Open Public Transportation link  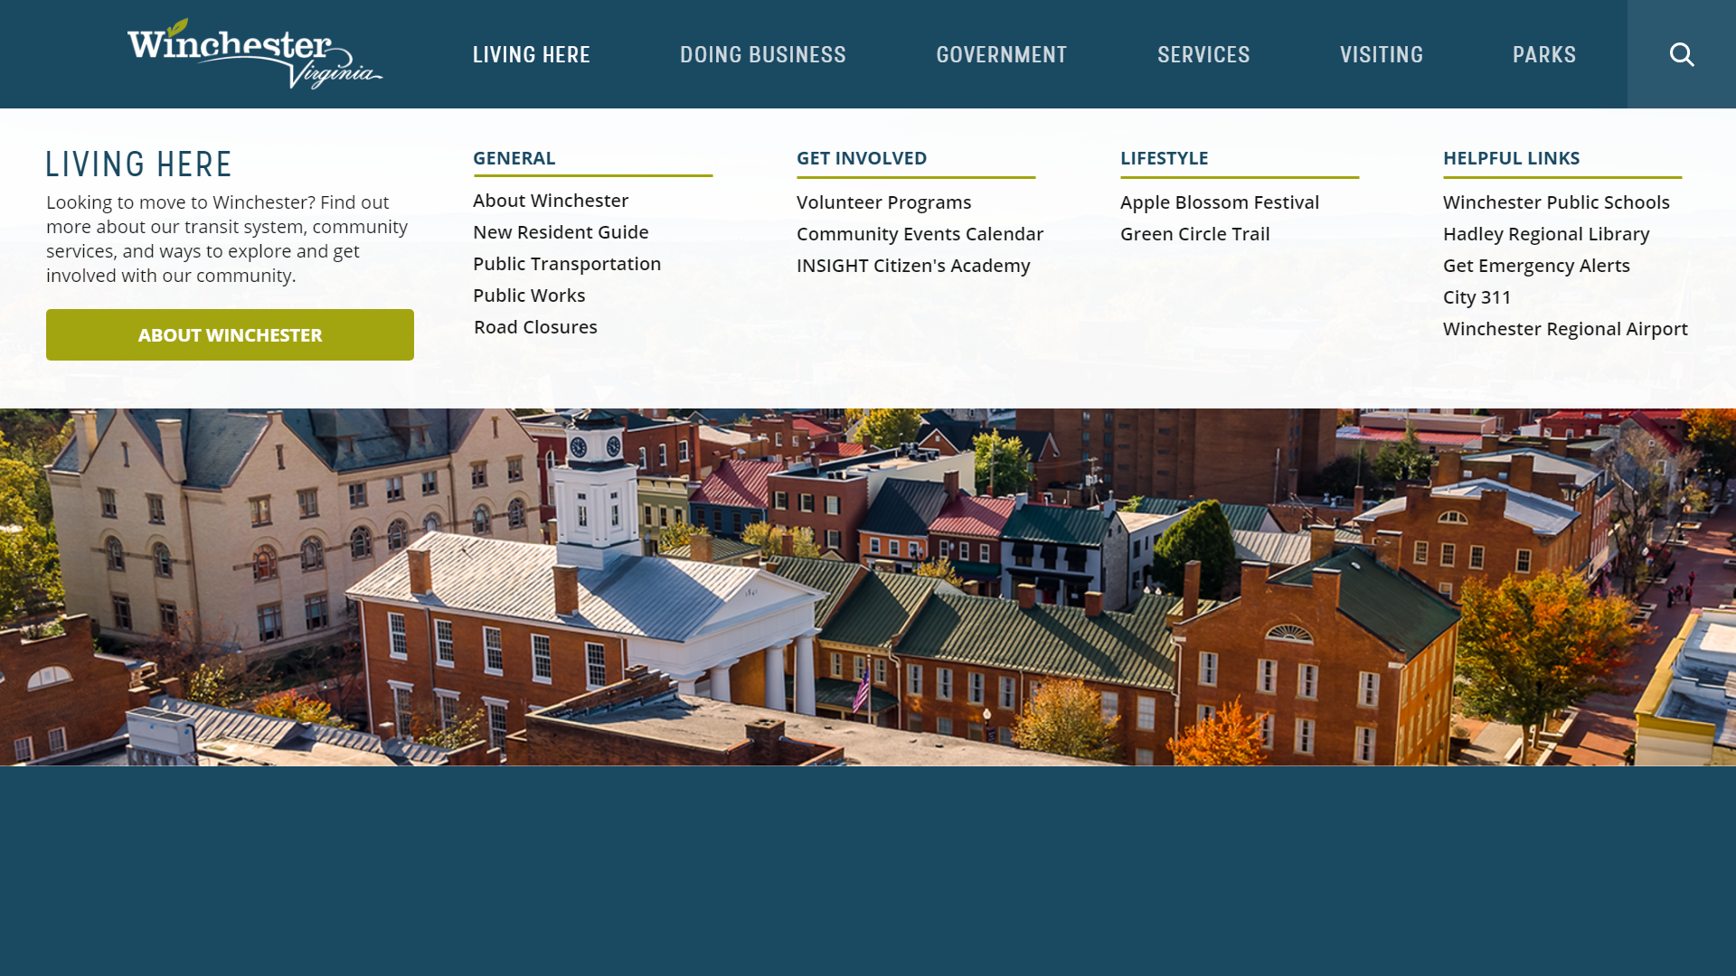pyautogui.click(x=567, y=264)
